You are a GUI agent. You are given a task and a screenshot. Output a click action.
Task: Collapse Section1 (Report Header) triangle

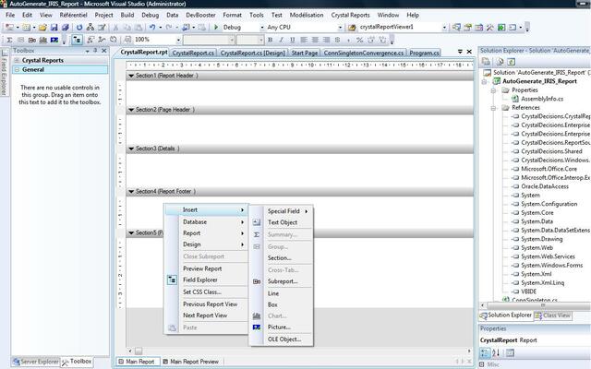[131, 76]
